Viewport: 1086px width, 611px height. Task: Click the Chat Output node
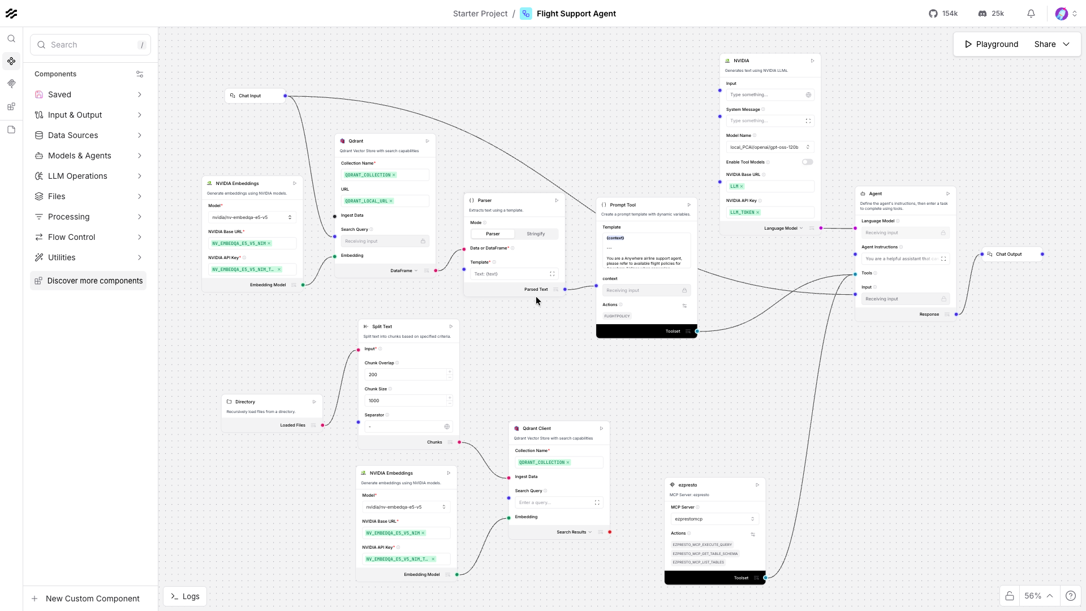pos(1012,254)
